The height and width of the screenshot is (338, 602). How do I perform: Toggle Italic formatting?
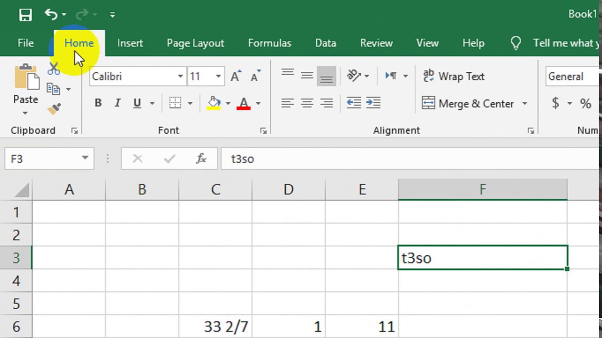point(117,103)
